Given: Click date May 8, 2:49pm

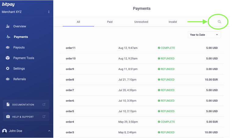Looking at the screenshot, I should [x=127, y=132].
